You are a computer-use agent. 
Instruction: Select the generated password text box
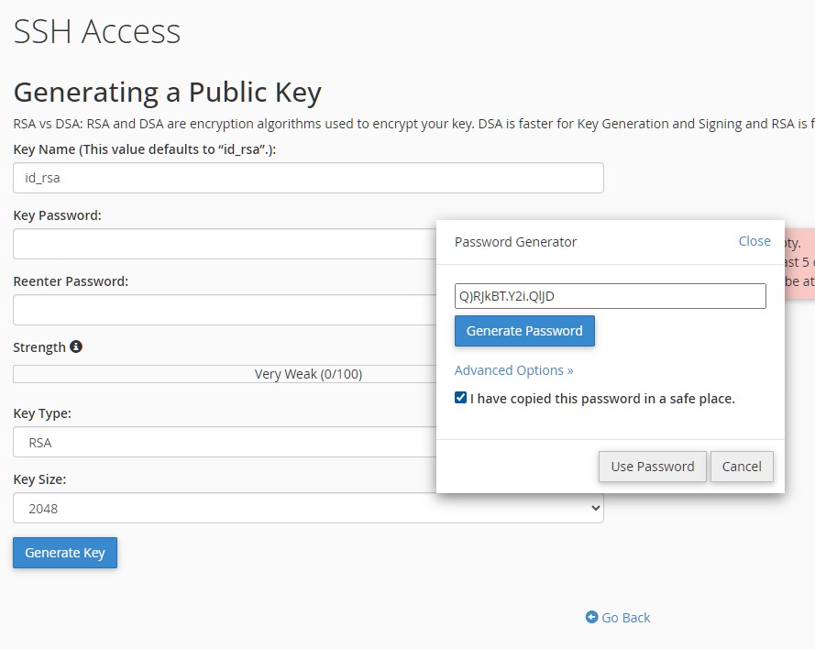pyautogui.click(x=610, y=296)
